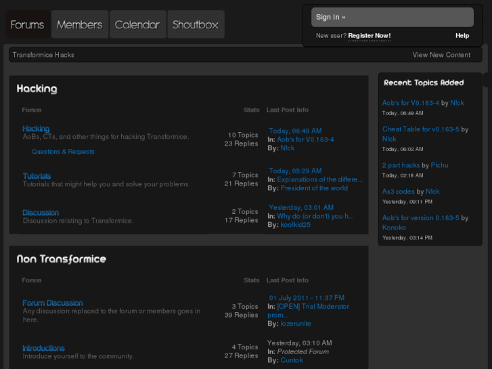The width and height of the screenshot is (492, 369).
Task: Open the Help link
Action: (x=462, y=36)
